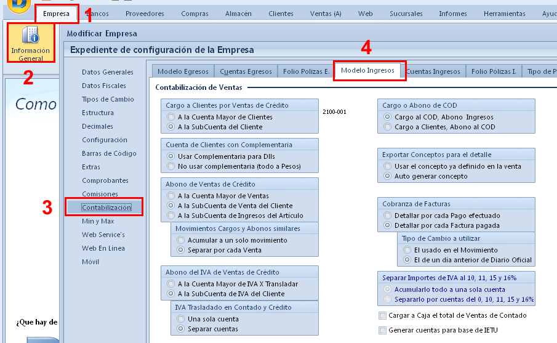Select Min y Max in sidebar
Viewport: 557px width, 343px height.
pos(98,220)
